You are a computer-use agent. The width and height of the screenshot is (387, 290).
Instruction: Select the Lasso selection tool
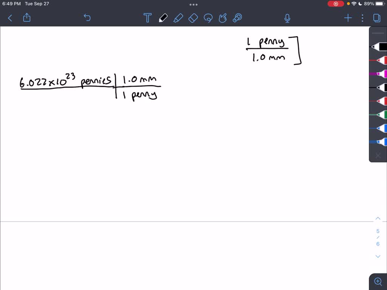click(208, 18)
